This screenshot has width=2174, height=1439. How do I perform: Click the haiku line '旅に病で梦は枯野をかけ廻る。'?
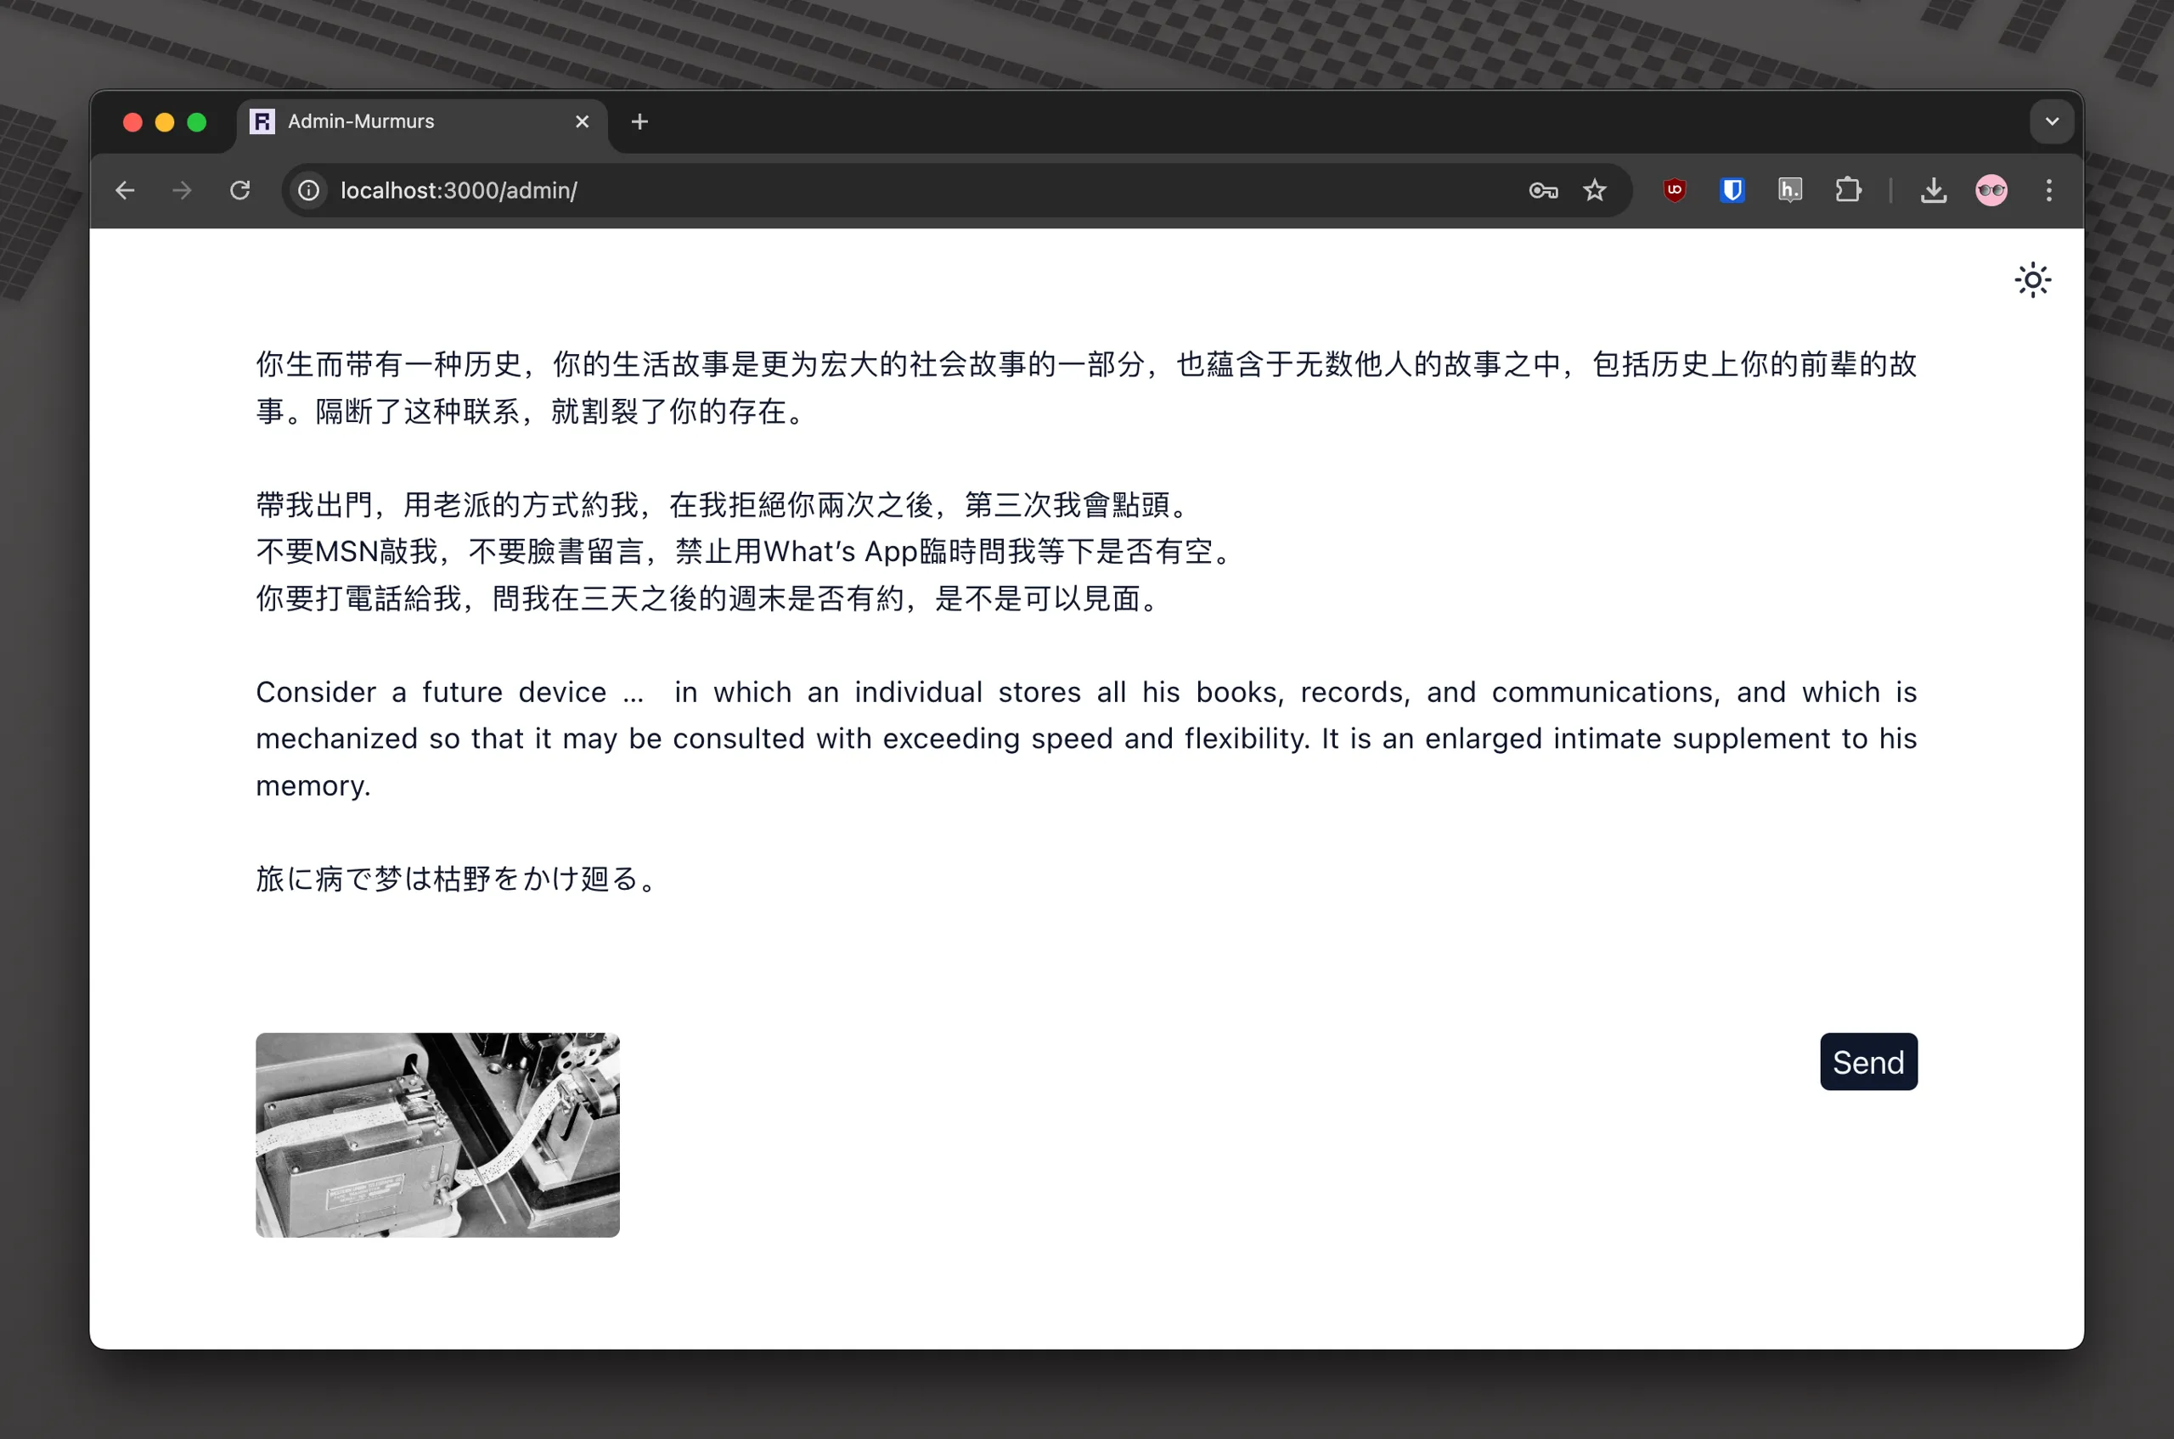click(x=458, y=879)
